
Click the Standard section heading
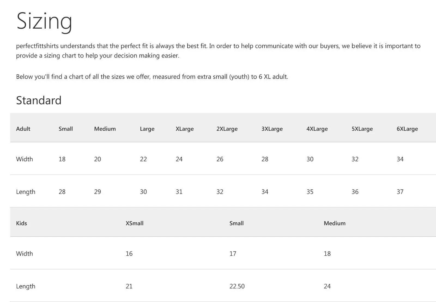pos(39,100)
